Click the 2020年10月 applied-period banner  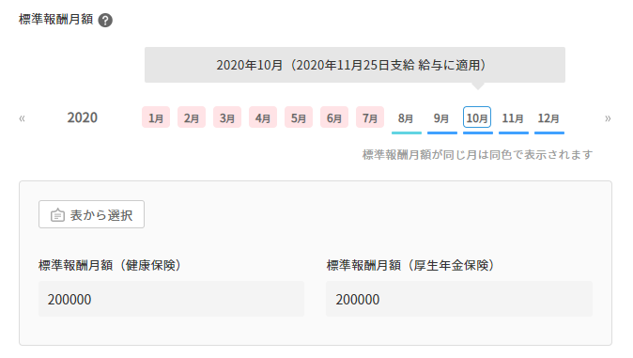click(x=355, y=65)
